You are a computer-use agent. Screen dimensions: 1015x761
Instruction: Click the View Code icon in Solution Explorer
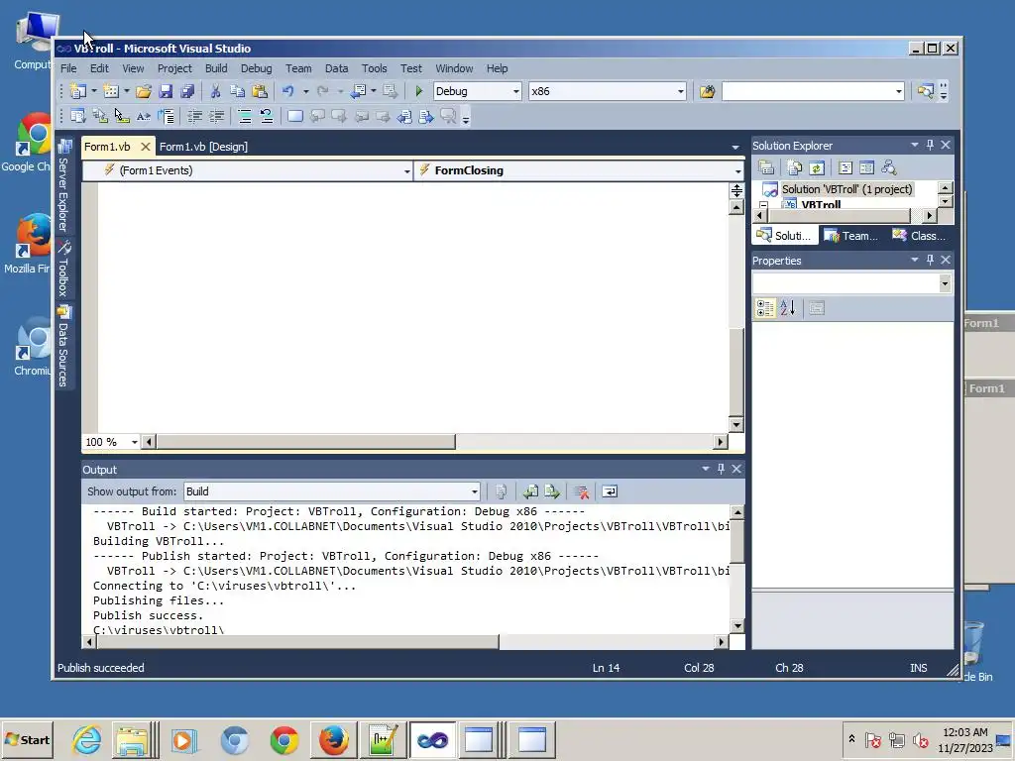[846, 167]
